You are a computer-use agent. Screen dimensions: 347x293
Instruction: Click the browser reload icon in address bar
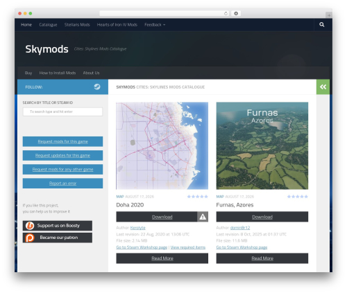(x=226, y=13)
